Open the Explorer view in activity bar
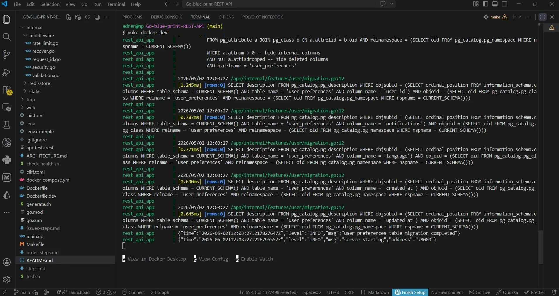The image size is (559, 296). click(x=6, y=19)
